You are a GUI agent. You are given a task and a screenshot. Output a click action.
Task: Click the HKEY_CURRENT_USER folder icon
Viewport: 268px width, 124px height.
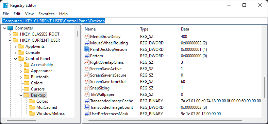(x=16, y=40)
